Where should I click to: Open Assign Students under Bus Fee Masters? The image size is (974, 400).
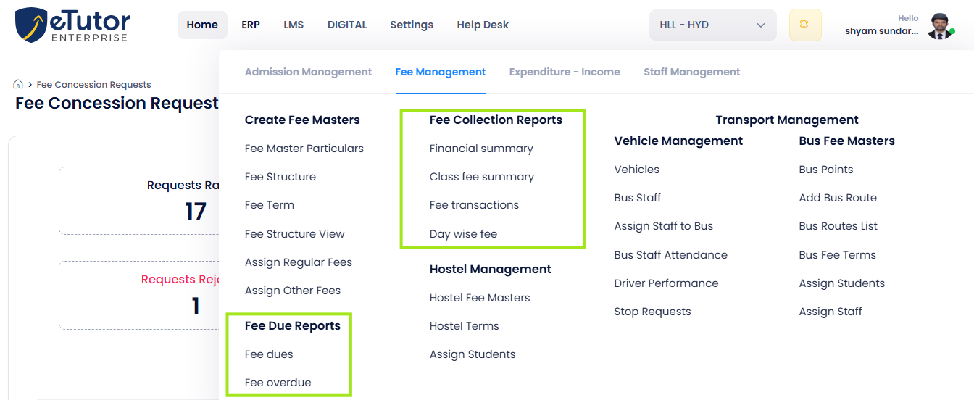(842, 283)
